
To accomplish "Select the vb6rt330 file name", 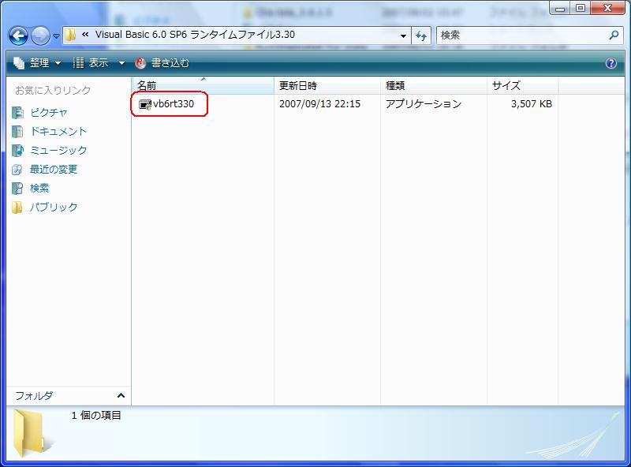I will [x=174, y=104].
